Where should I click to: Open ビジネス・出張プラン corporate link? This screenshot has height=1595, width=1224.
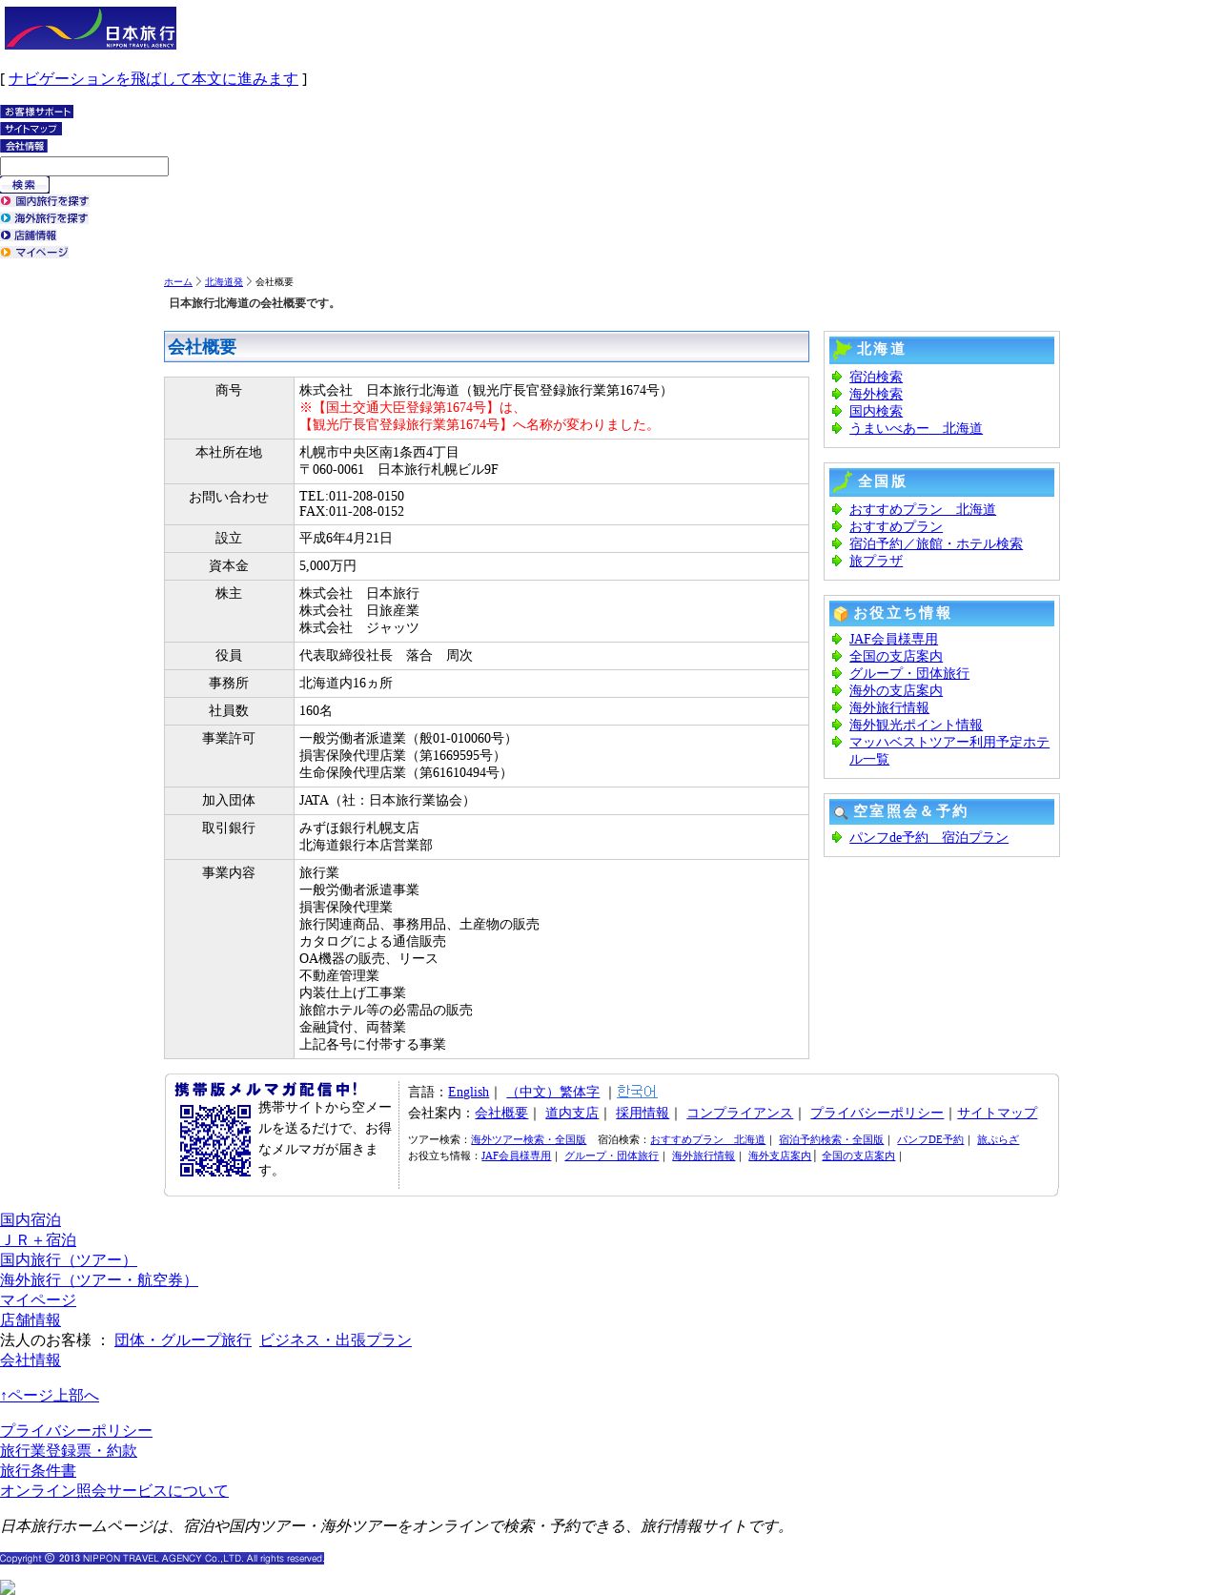tap(336, 1339)
